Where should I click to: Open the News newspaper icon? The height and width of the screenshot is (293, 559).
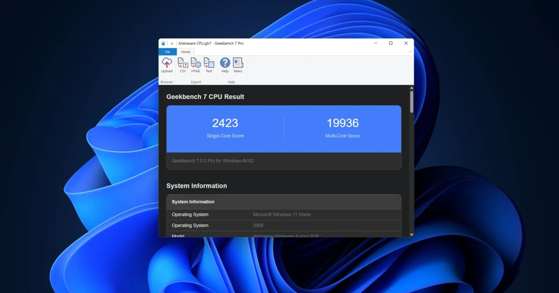238,63
